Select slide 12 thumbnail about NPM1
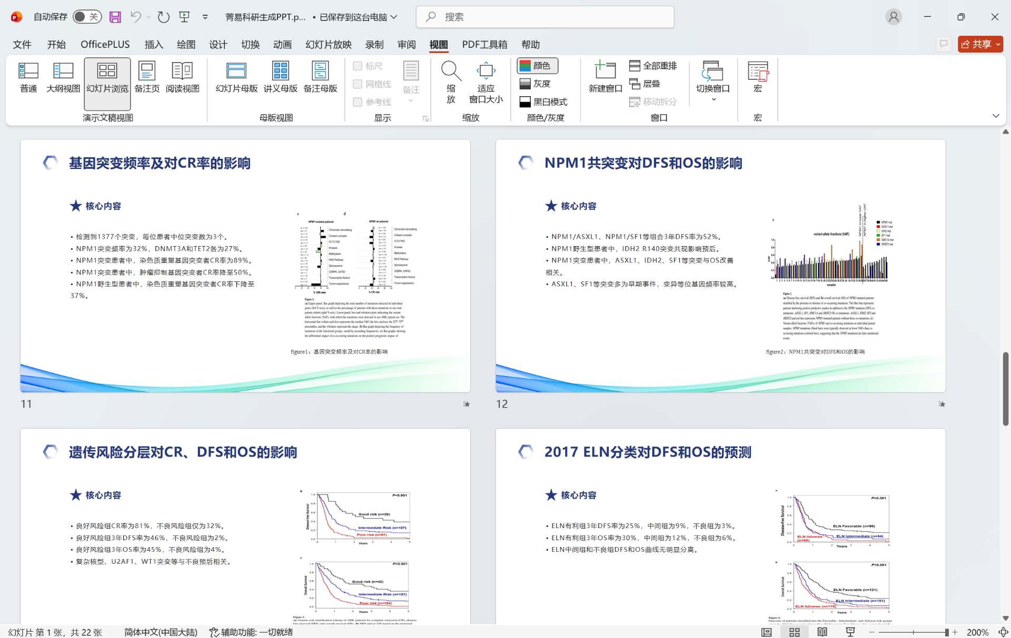The image size is (1011, 638). pyautogui.click(x=720, y=266)
